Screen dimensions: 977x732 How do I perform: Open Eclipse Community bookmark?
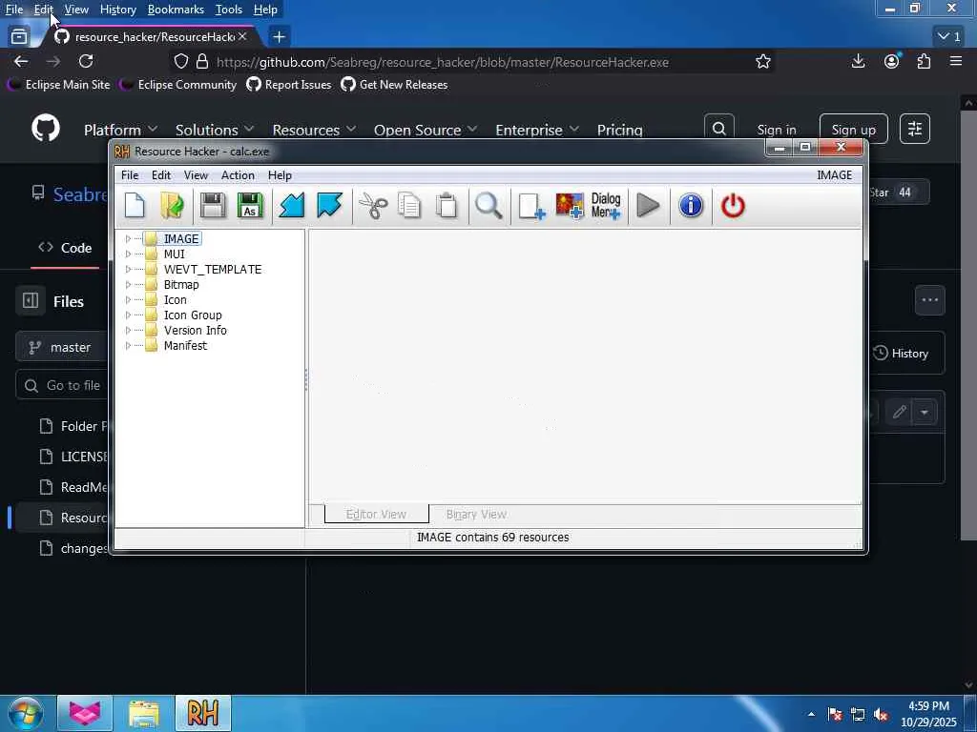click(x=178, y=85)
